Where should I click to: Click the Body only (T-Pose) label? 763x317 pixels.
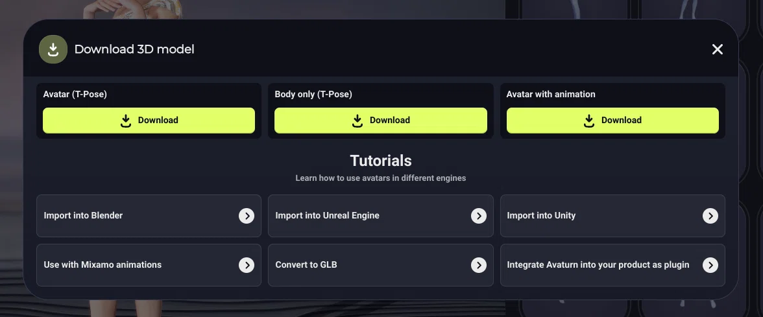click(313, 95)
